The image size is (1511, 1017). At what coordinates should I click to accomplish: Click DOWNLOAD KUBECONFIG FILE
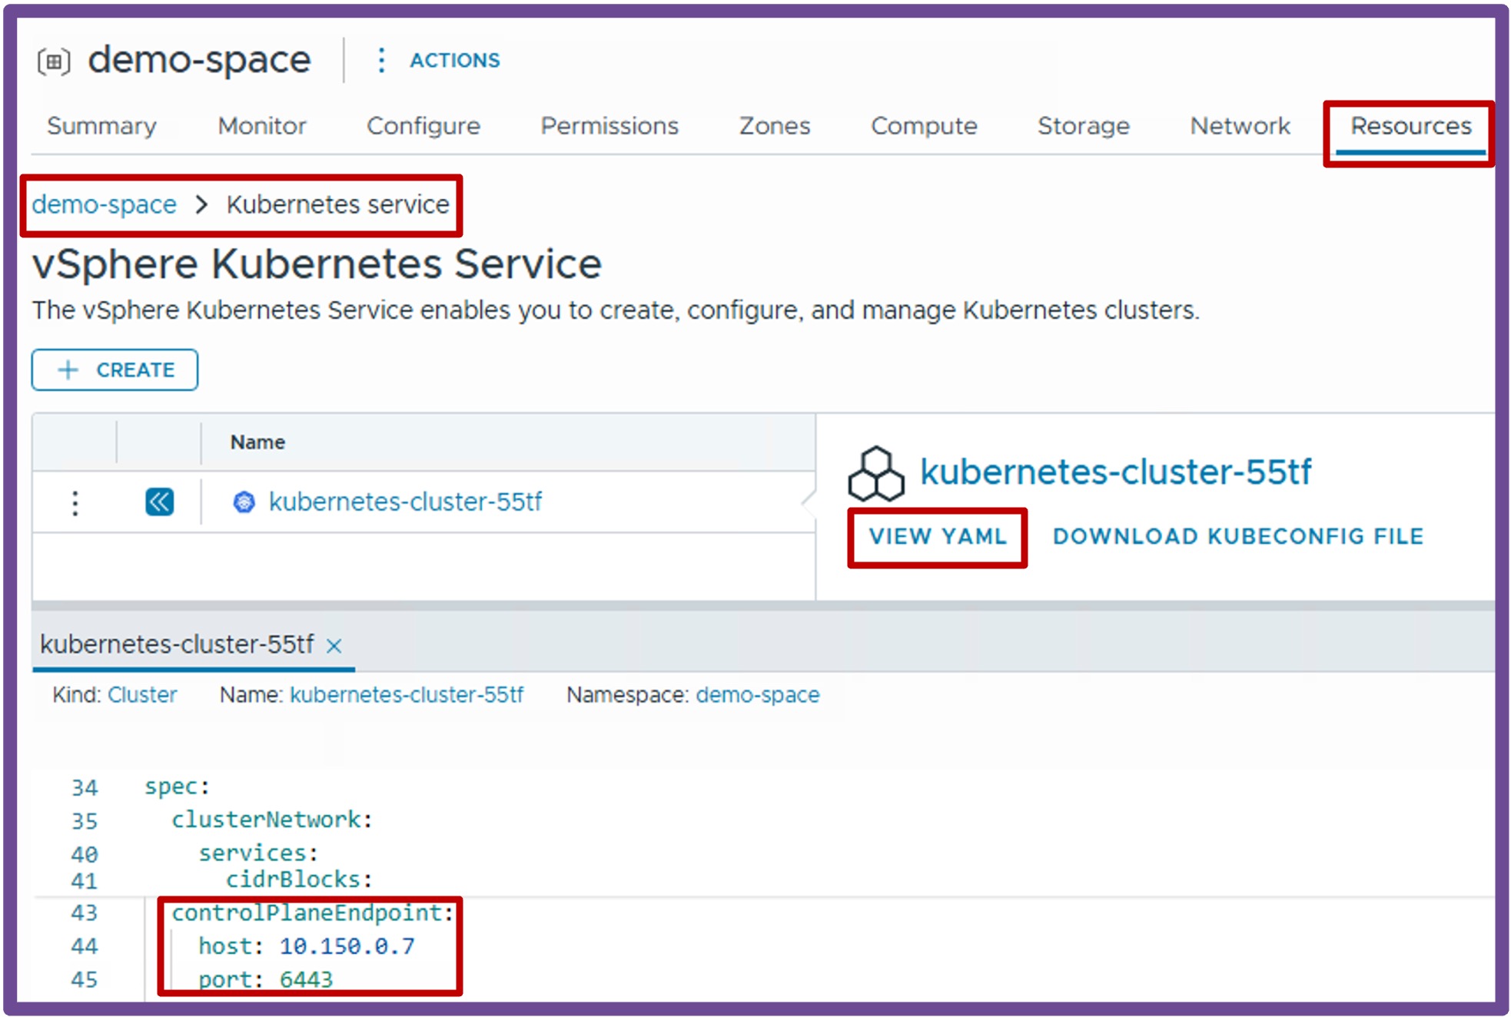point(1238,536)
